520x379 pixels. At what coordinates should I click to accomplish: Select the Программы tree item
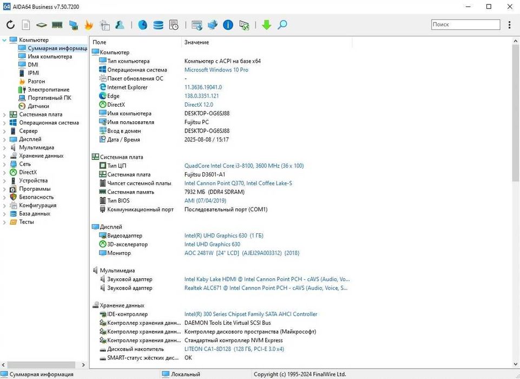(x=35, y=189)
